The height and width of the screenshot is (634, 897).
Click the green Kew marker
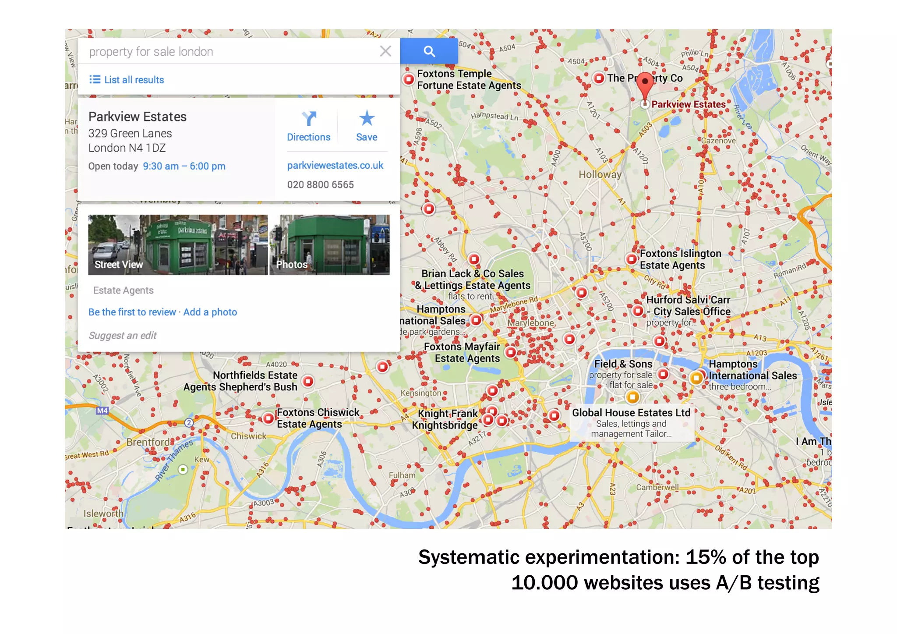pyautogui.click(x=183, y=469)
